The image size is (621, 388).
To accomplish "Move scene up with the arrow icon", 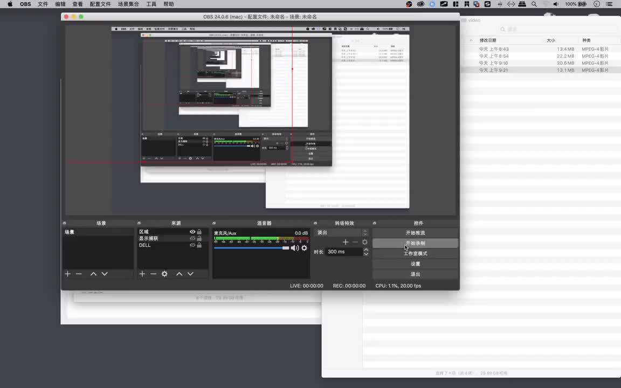I will pyautogui.click(x=93, y=274).
